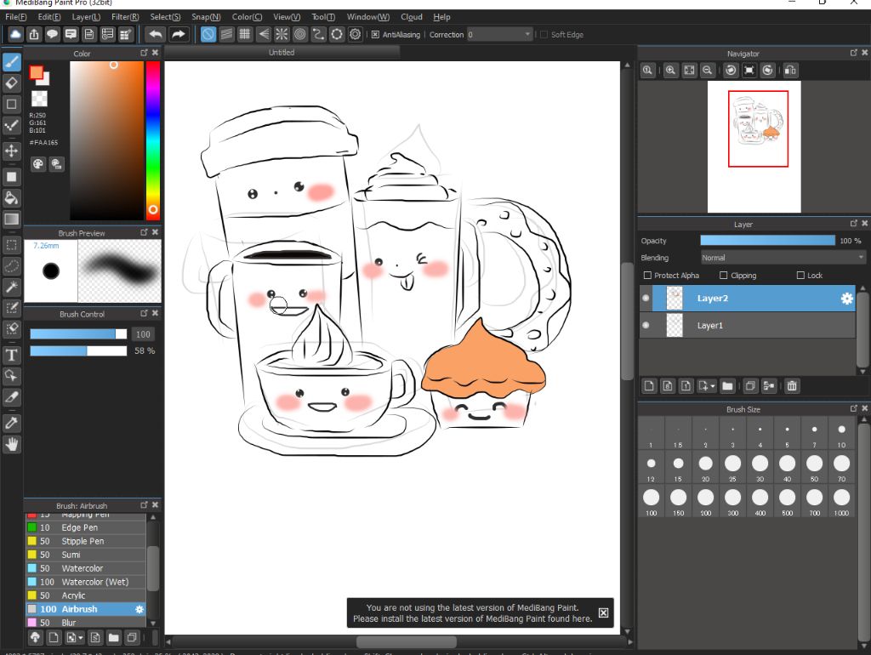This screenshot has height=655, width=871.
Task: Switch to the Untitled canvas tab
Action: 282,53
